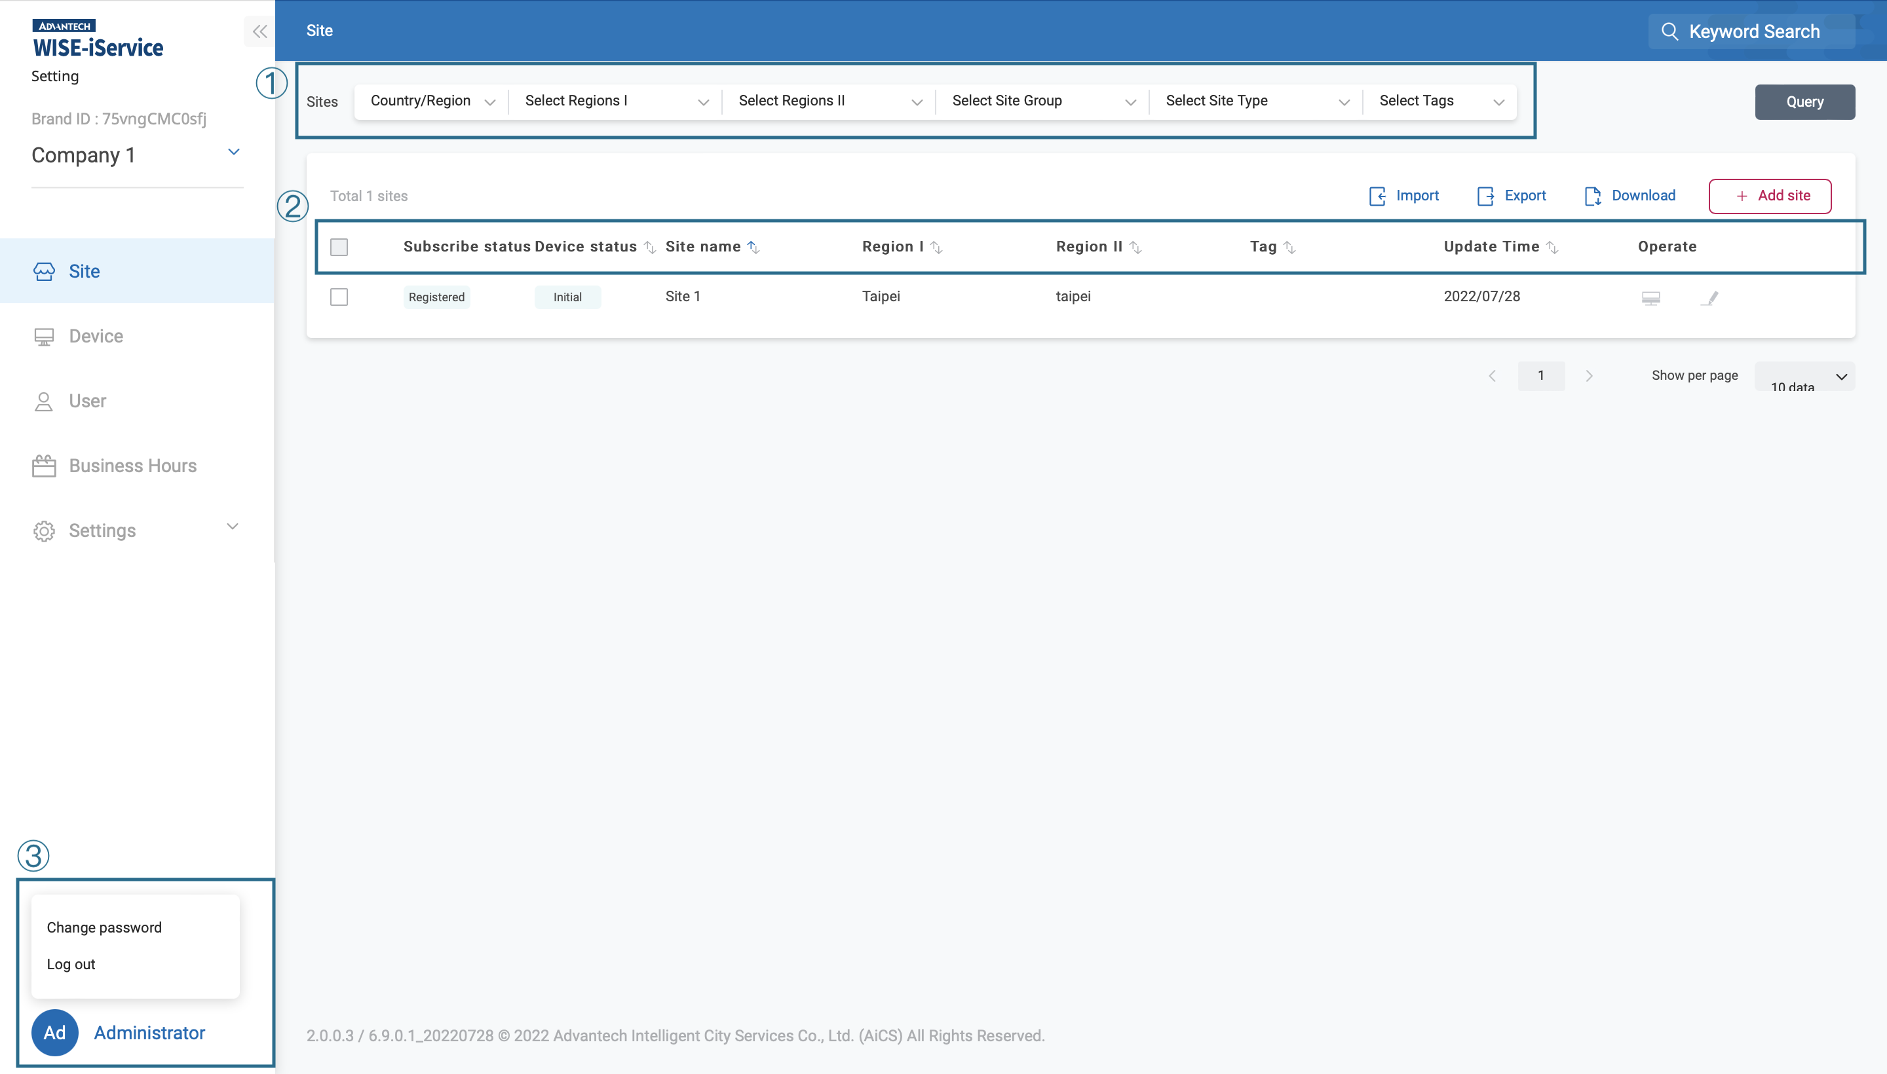Viewport: 1887px width, 1074px height.
Task: Open the Show per page dropdown
Action: [x=1804, y=377]
